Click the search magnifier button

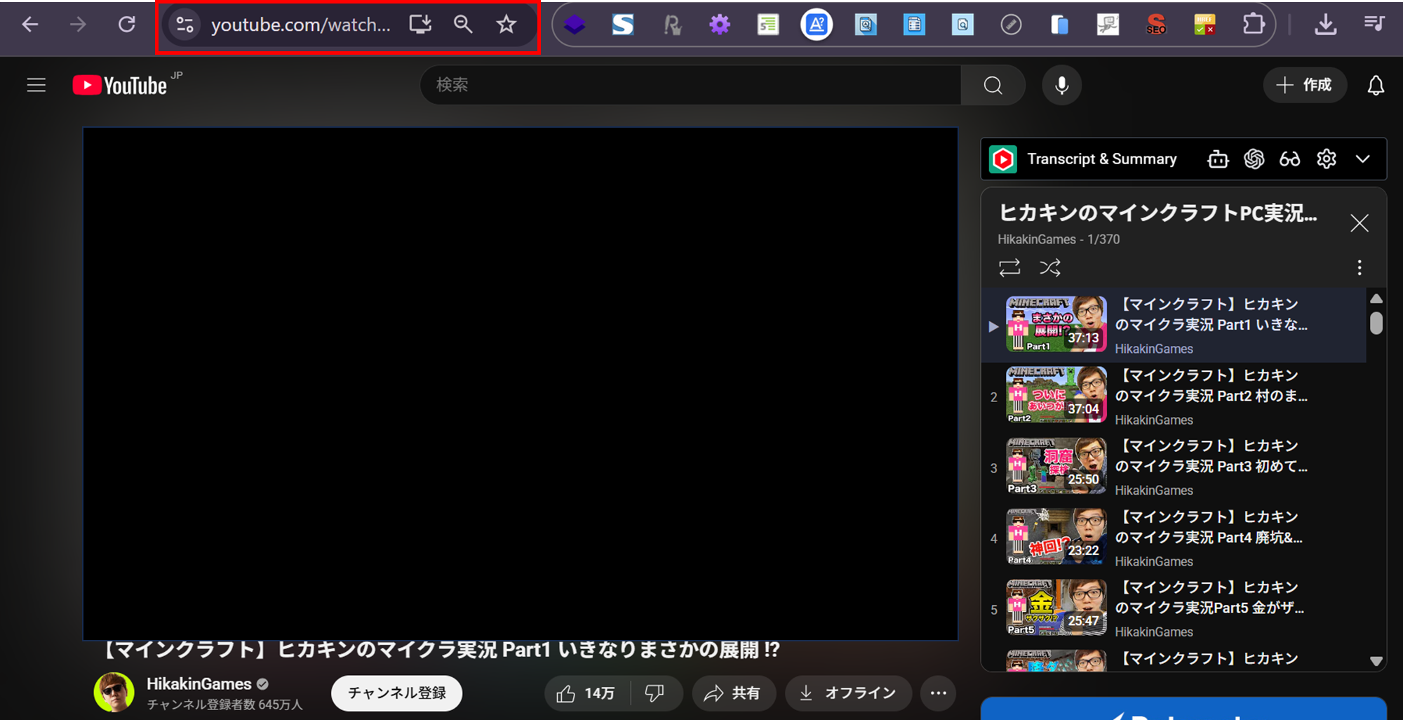(993, 85)
